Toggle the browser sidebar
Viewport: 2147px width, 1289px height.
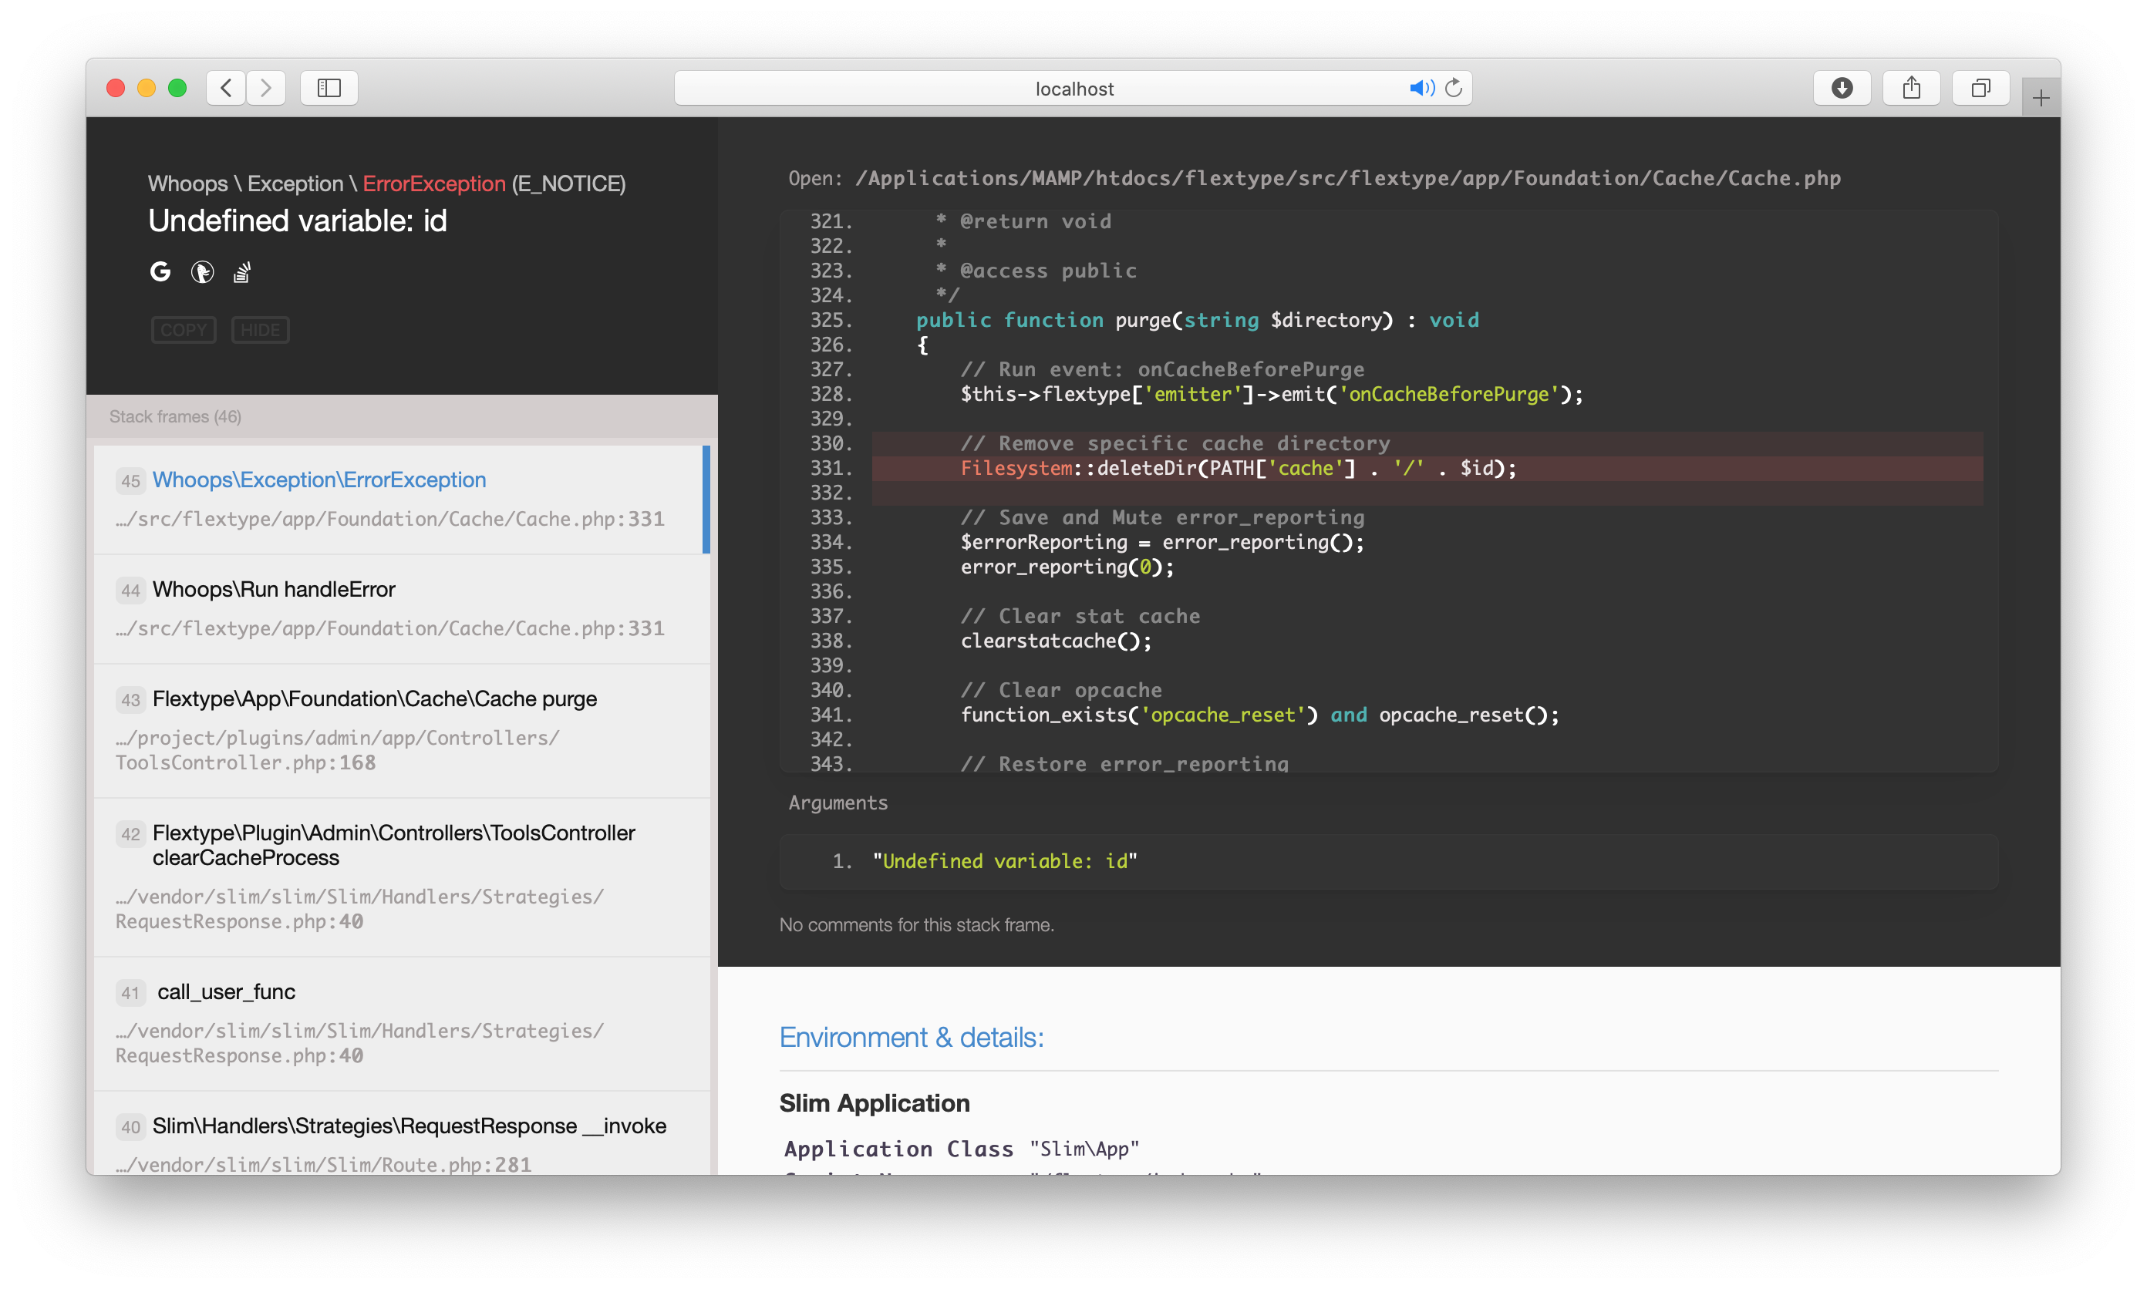[x=328, y=88]
